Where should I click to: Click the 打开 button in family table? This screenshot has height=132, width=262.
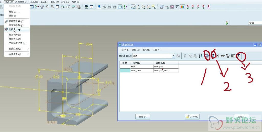[x=192, y=117]
